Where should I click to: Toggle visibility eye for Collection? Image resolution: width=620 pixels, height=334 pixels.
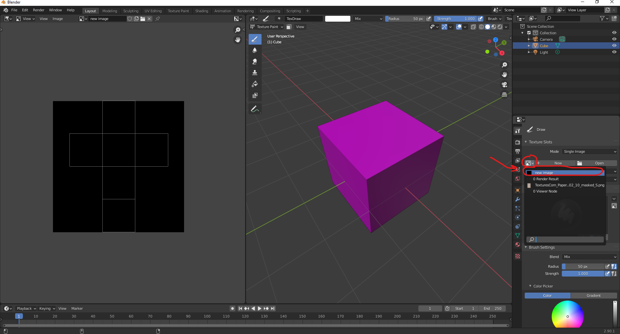614,33
